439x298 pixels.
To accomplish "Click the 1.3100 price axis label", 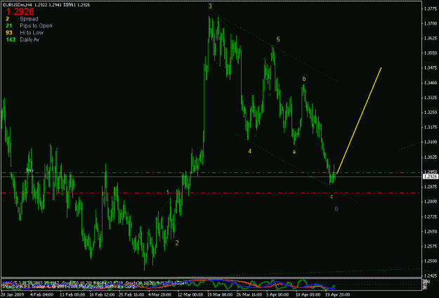I will [x=431, y=142].
